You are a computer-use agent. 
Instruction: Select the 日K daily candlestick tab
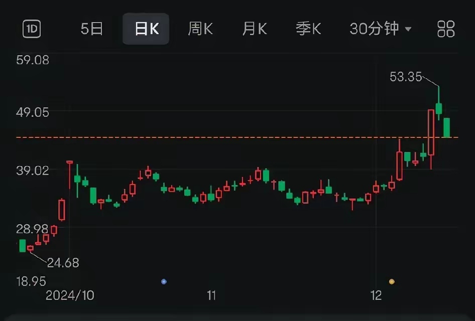pos(146,29)
